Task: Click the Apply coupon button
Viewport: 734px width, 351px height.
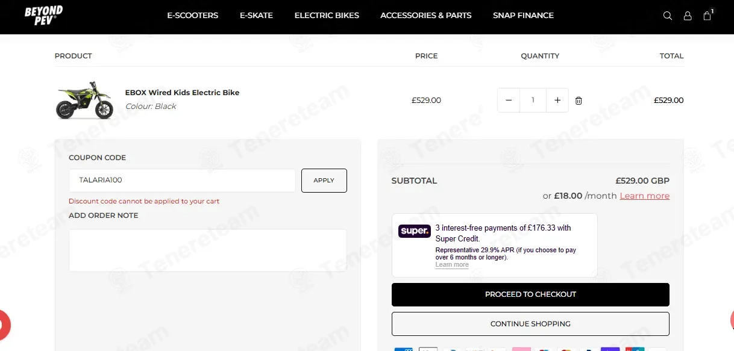Action: coord(324,181)
